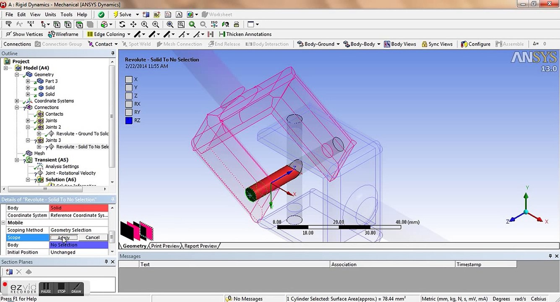
Task: Toggle Thicken Annotations
Action: click(245, 34)
